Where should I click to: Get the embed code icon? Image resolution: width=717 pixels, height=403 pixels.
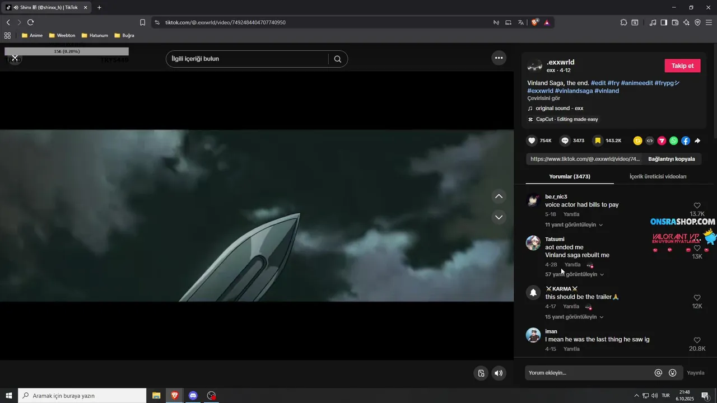tap(650, 141)
